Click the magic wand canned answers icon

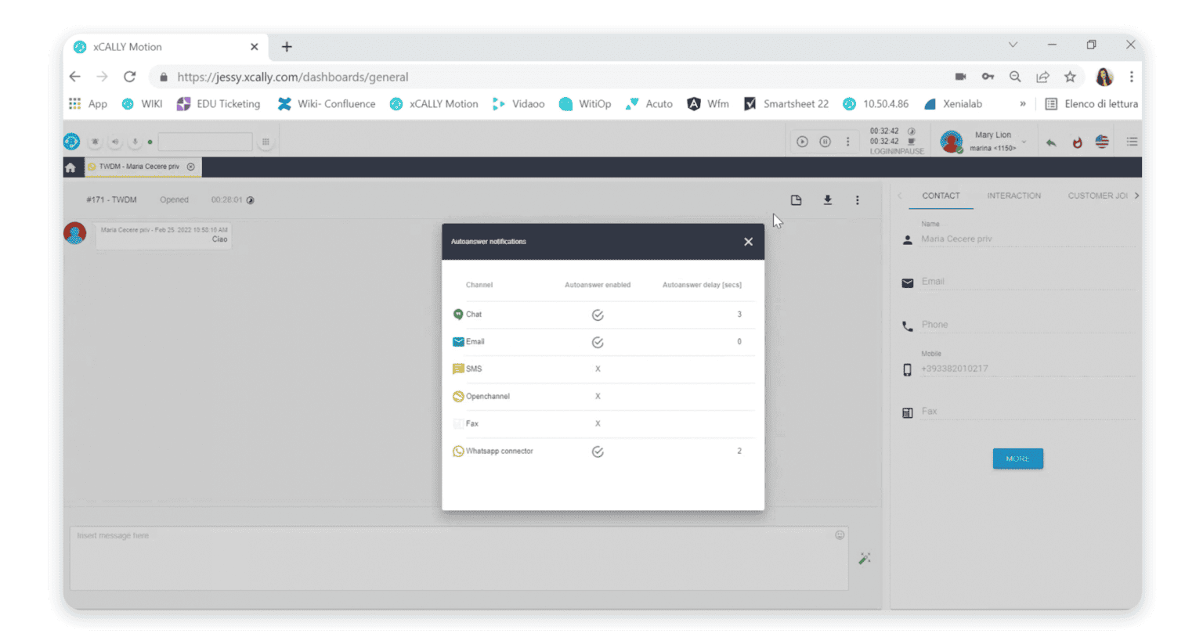click(865, 559)
